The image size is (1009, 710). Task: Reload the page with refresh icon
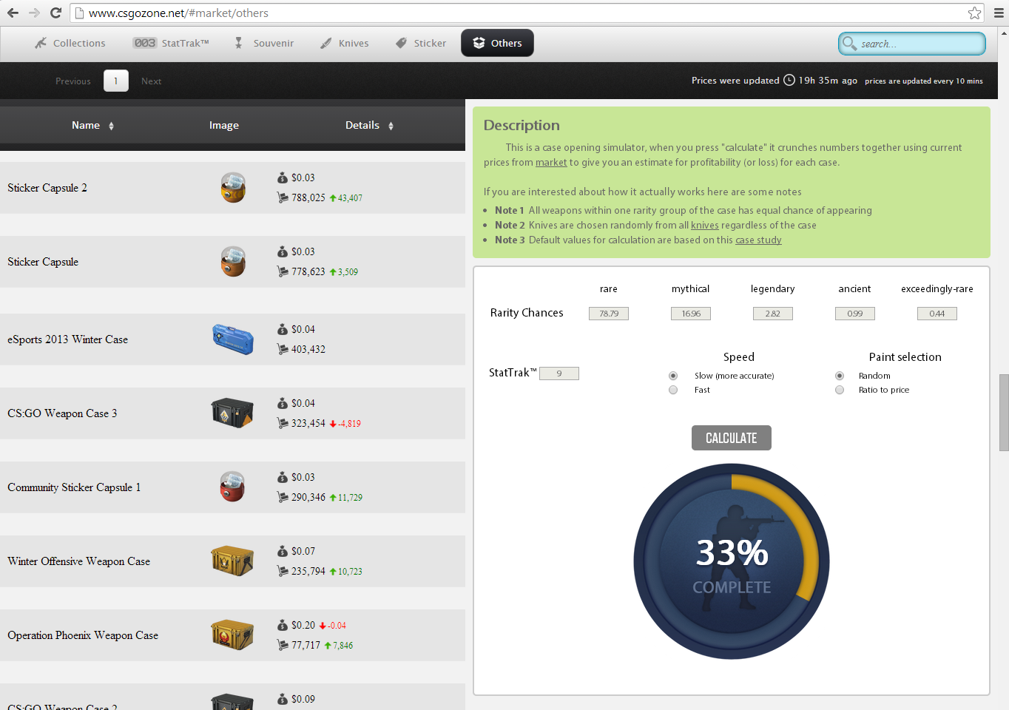point(55,13)
